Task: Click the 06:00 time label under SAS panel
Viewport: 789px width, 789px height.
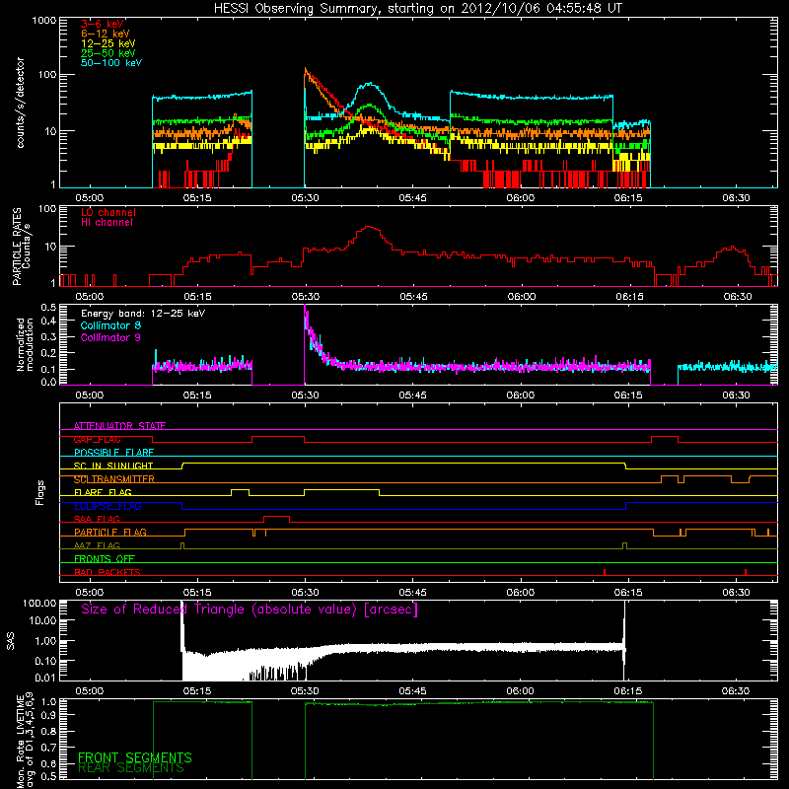Action: [x=521, y=691]
